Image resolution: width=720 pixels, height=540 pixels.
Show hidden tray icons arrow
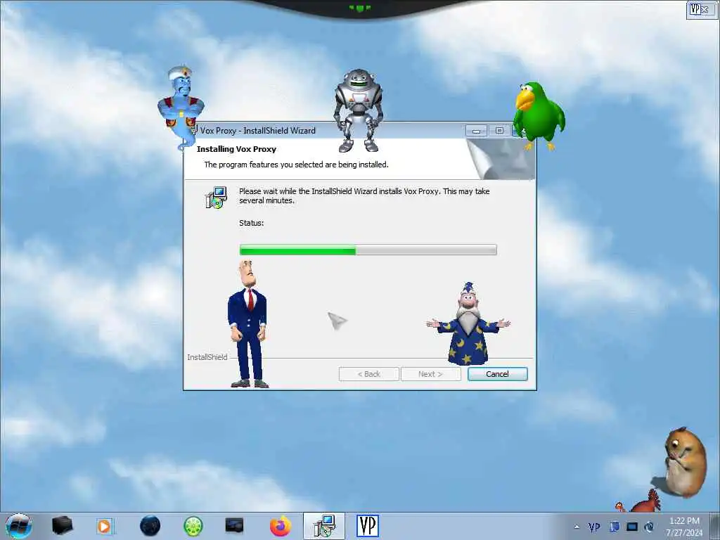[577, 527]
